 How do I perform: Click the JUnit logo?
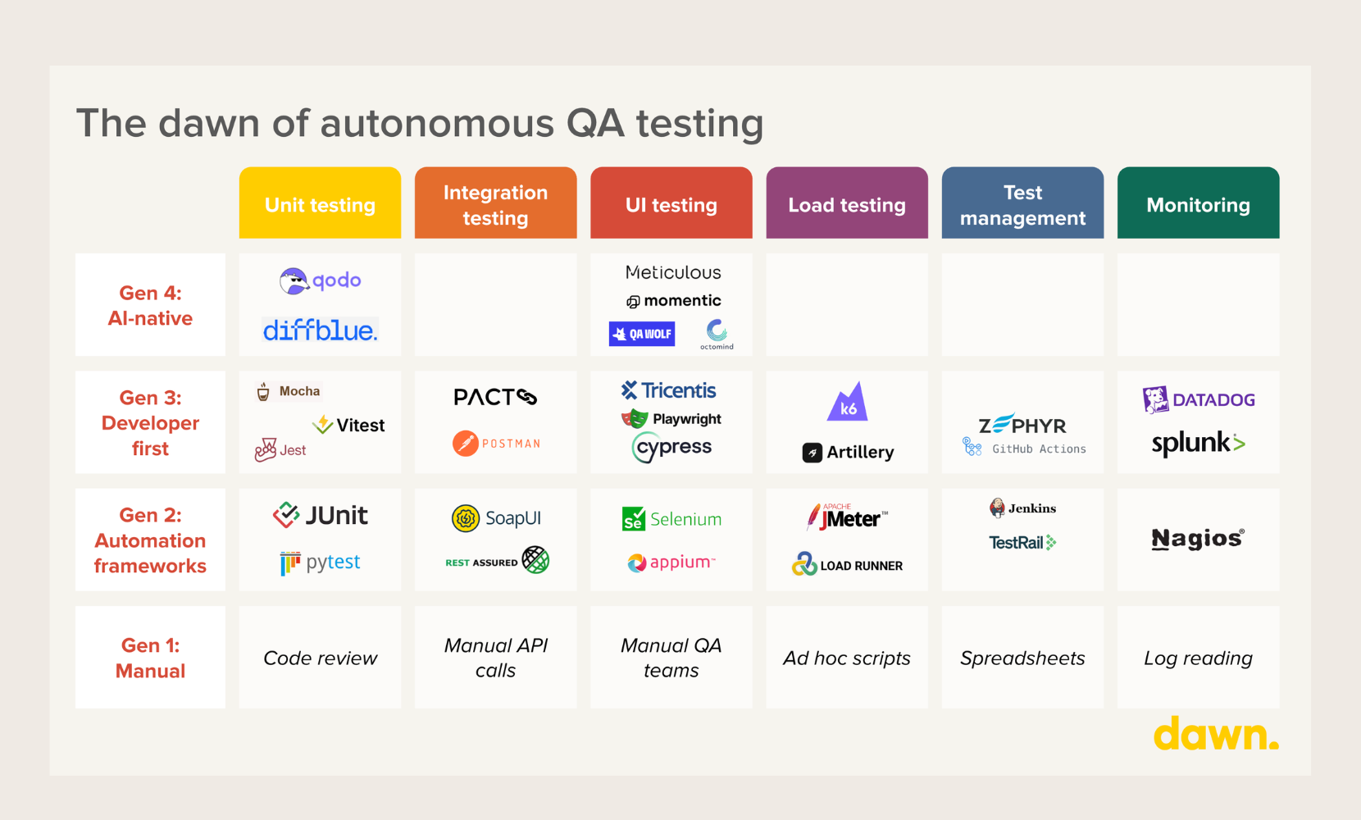tap(321, 515)
